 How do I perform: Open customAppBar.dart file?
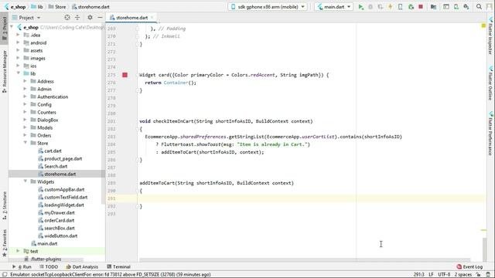(64, 189)
